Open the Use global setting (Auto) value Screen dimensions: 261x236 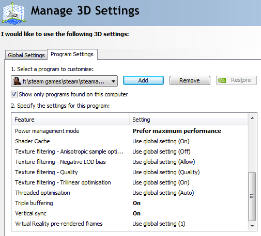coord(163,193)
